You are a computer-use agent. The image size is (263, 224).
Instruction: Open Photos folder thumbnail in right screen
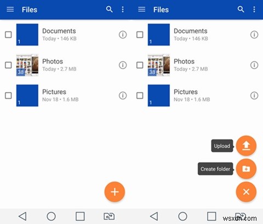pos(159,65)
